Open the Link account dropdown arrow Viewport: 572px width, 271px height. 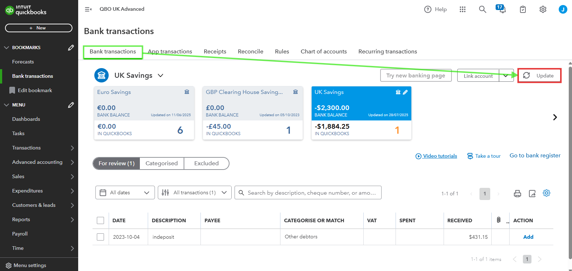pos(506,76)
